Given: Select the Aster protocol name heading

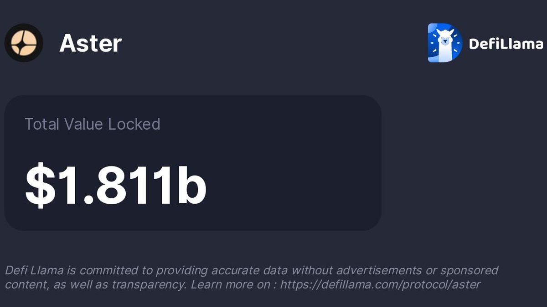Looking at the screenshot, I should coord(90,43).
